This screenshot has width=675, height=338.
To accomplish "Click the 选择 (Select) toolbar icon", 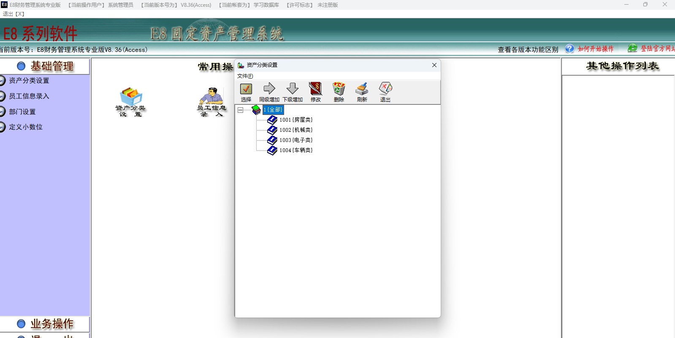I will 246,89.
